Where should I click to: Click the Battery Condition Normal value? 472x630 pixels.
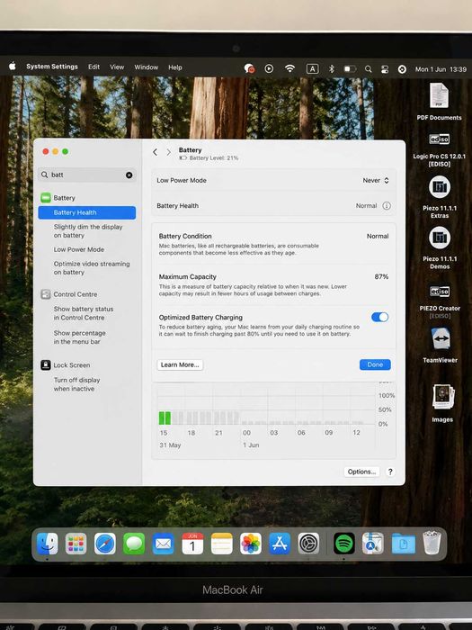click(x=378, y=236)
